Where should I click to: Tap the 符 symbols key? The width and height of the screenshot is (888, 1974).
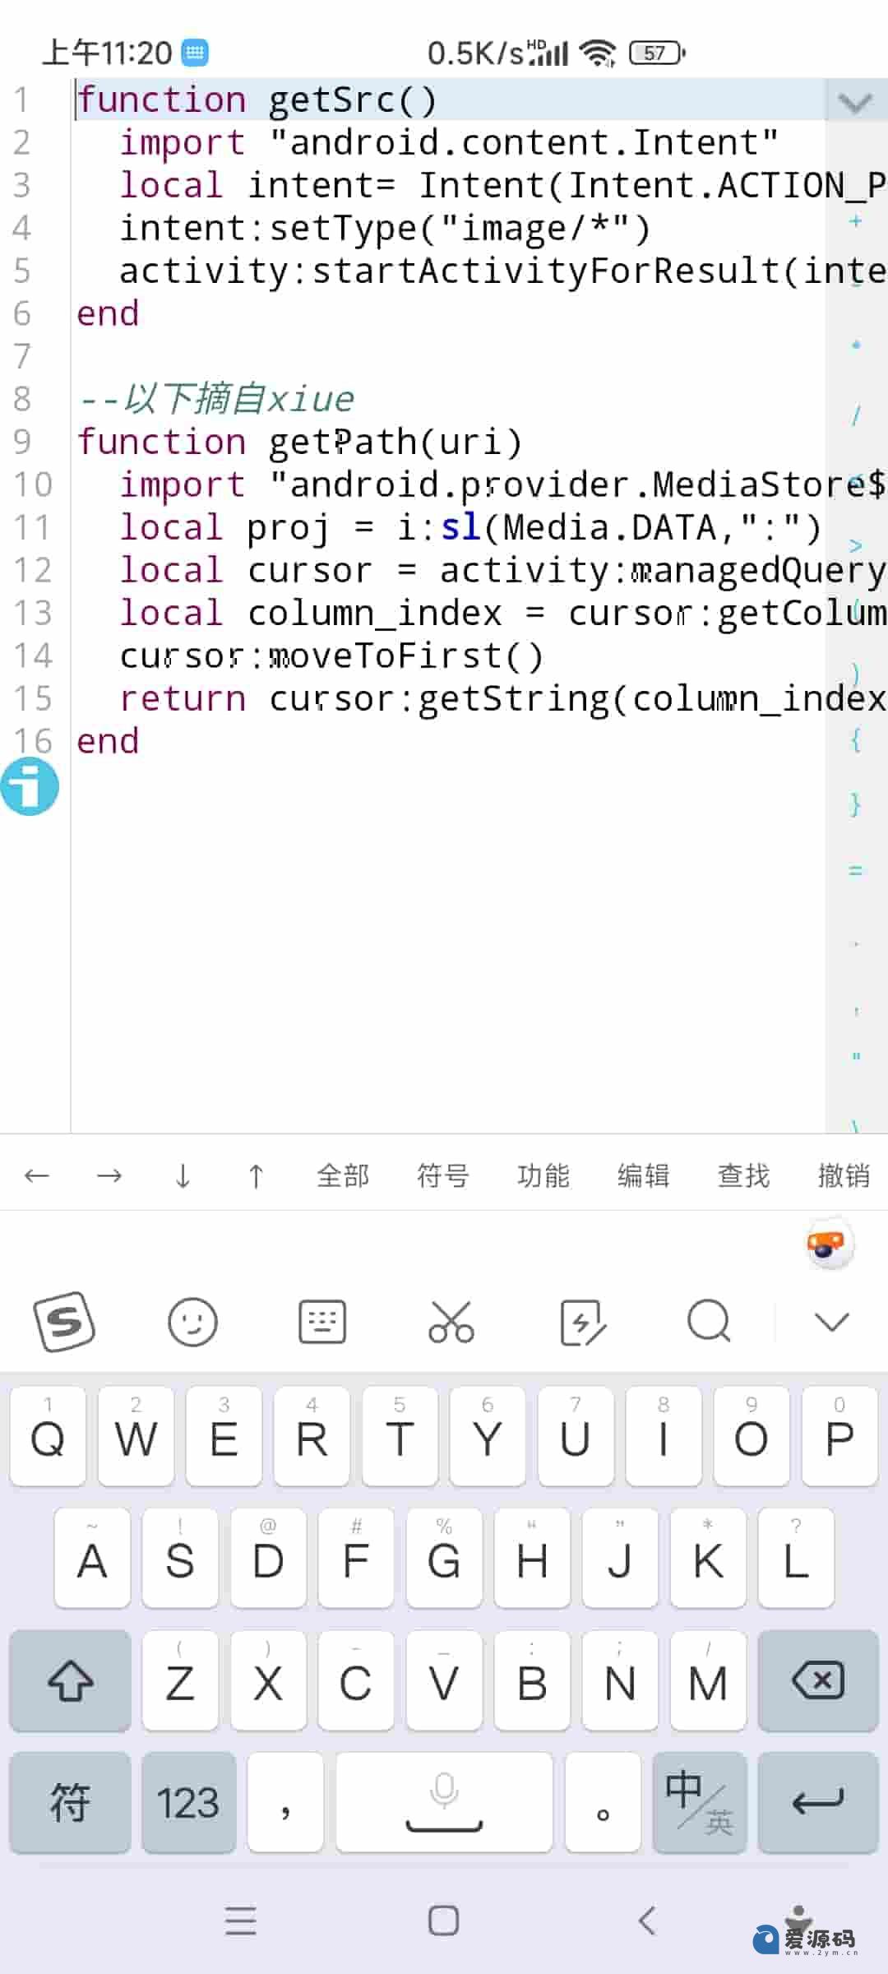[70, 1802]
